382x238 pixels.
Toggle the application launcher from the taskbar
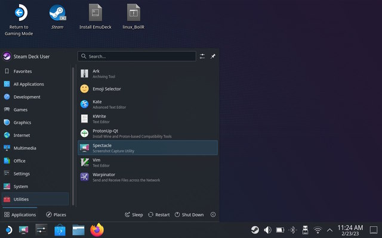9,230
